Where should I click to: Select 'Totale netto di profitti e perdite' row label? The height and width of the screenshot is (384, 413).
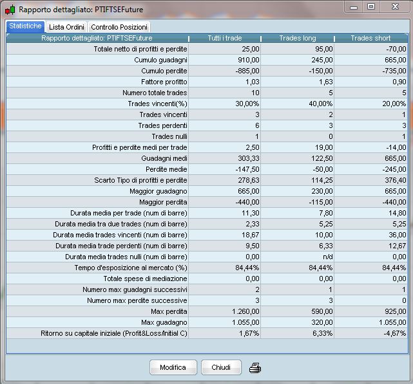tap(140, 49)
